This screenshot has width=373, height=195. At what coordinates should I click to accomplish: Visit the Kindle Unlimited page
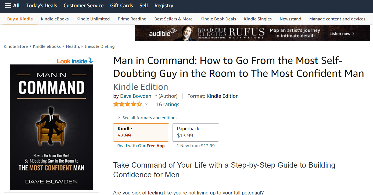coord(93,19)
